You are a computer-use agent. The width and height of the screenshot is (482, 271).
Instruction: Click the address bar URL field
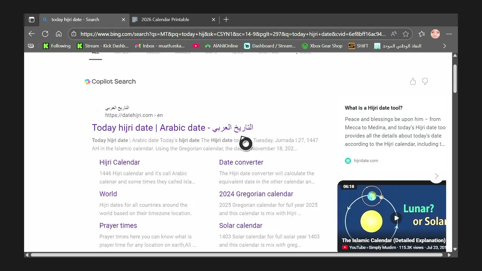233,34
